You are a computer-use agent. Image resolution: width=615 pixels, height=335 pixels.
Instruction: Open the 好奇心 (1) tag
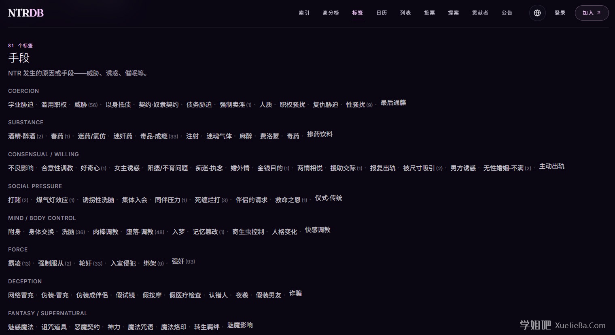coord(93,168)
